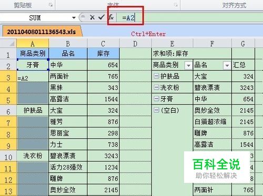Click blank cell A7 in selection

33,122
